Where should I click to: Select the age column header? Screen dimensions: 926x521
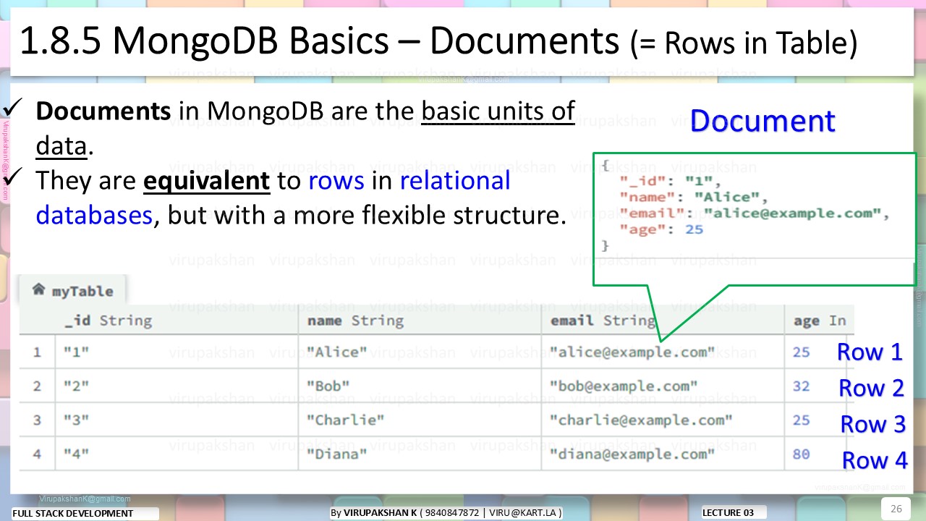(819, 321)
